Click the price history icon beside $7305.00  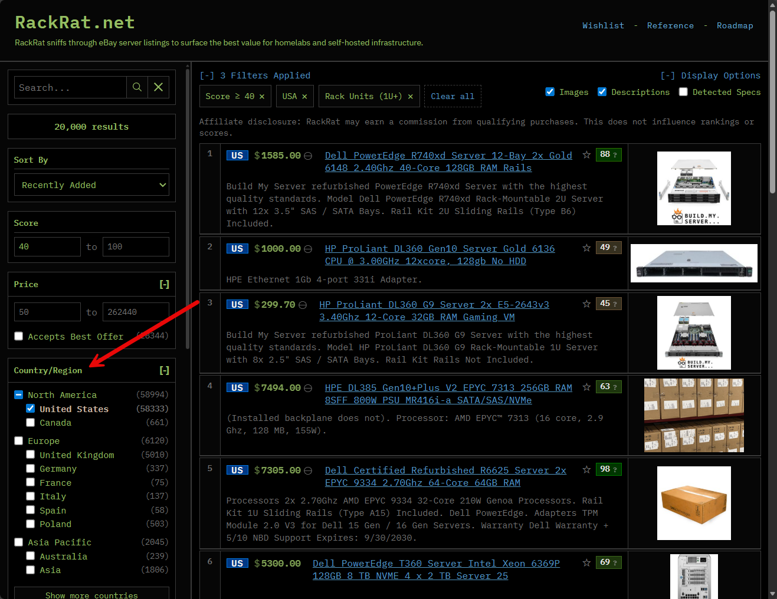click(308, 470)
